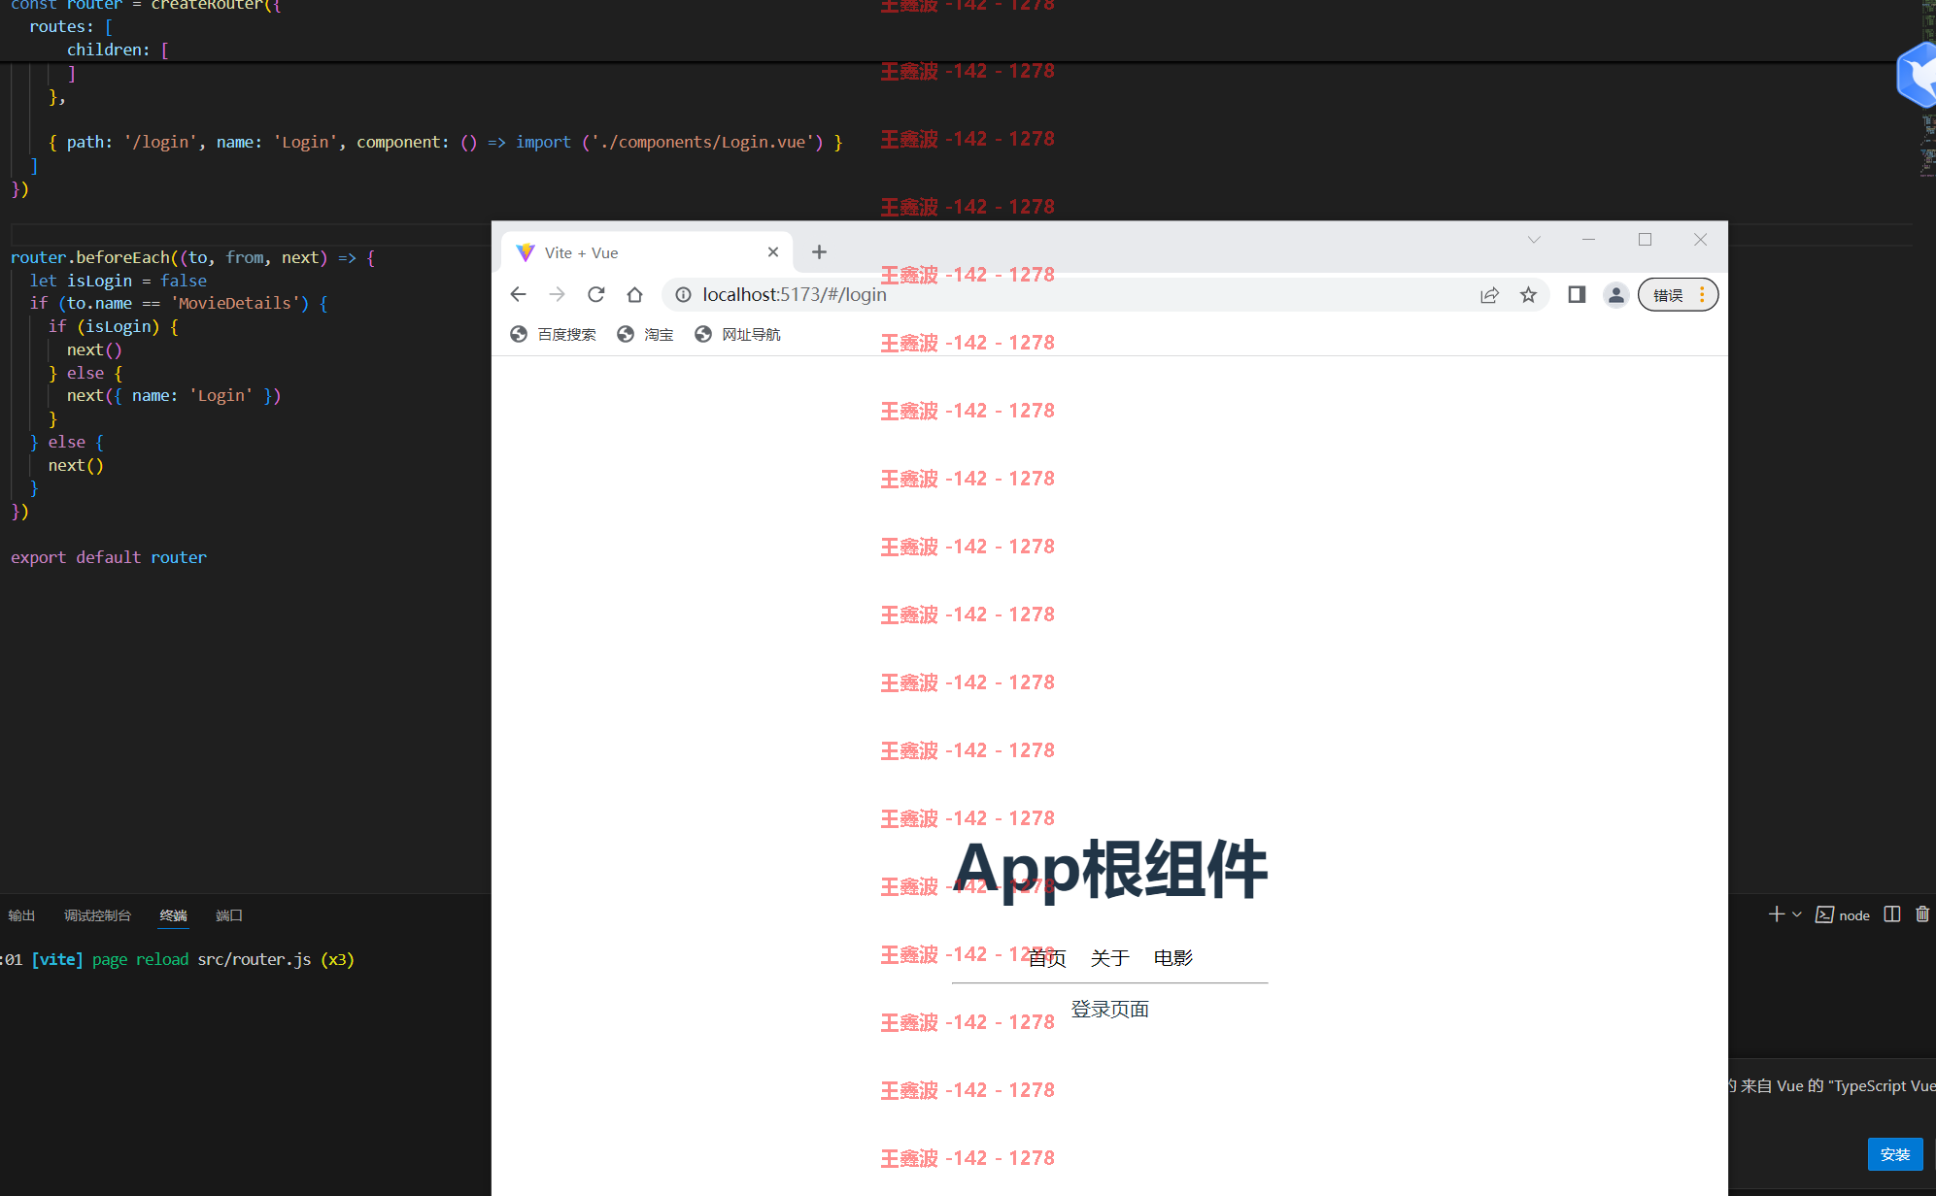Viewport: 1936px width, 1196px height.
Task: Select the node terminal instance
Action: [x=1843, y=914]
